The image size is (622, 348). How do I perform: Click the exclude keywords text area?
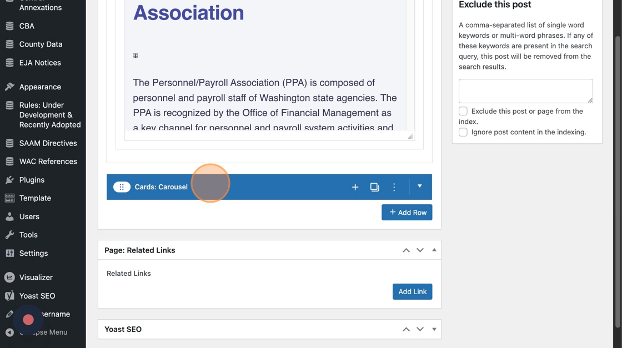pos(525,91)
